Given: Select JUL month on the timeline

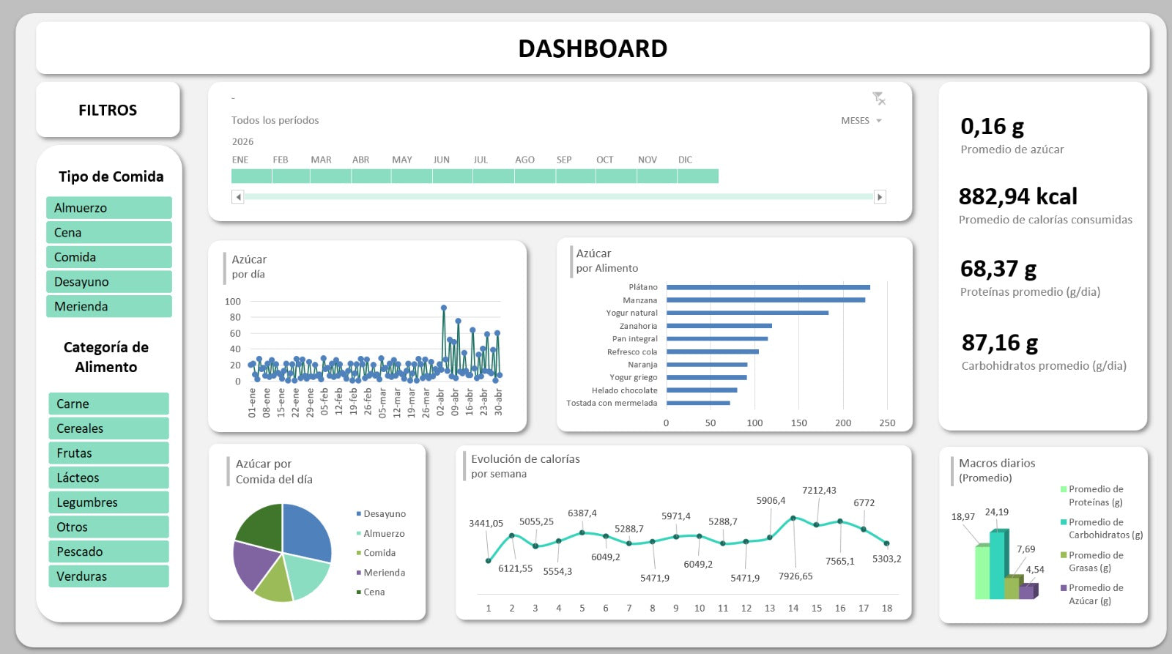Looking at the screenshot, I should coord(493,176).
